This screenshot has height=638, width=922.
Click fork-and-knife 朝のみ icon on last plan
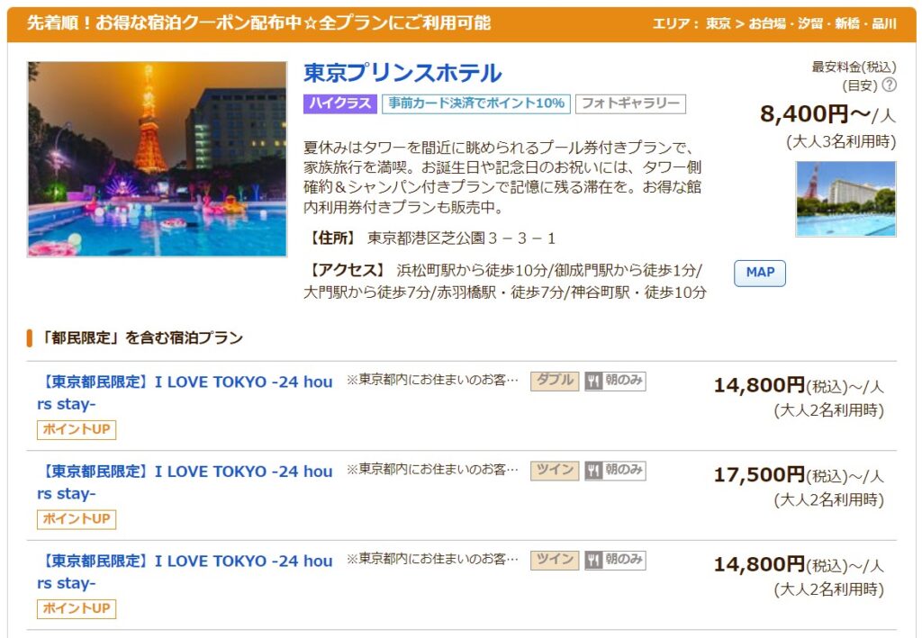click(x=615, y=560)
